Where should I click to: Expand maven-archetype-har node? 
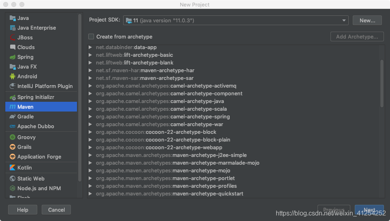point(90,70)
